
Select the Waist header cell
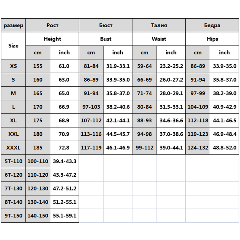tap(159, 39)
